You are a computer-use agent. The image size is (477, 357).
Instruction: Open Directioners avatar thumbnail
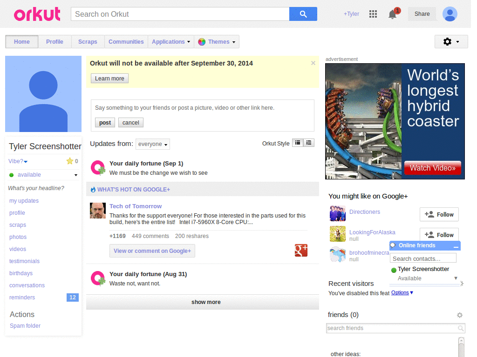[x=338, y=213]
